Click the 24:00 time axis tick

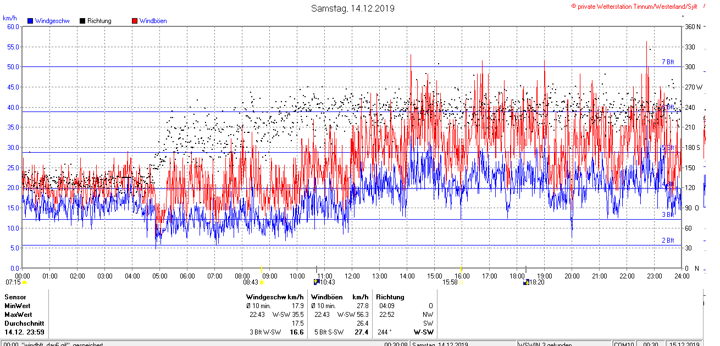(682, 276)
